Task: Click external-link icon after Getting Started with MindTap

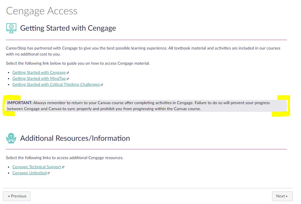Action: tap(68, 79)
